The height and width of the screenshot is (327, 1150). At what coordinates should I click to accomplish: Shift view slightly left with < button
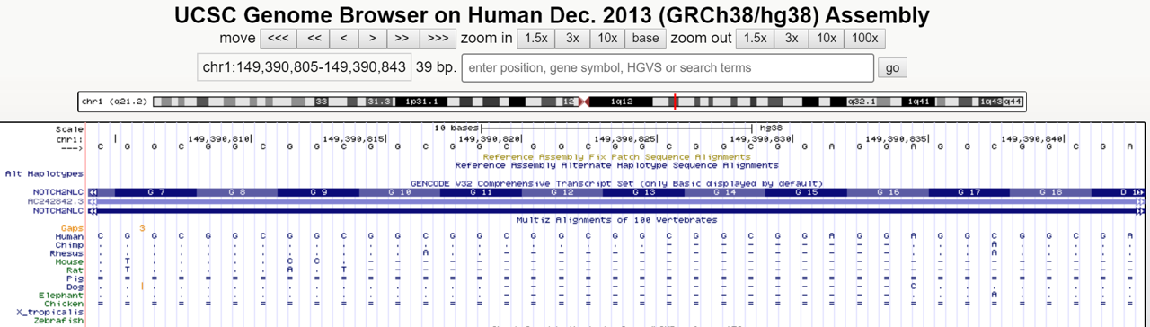tap(344, 38)
